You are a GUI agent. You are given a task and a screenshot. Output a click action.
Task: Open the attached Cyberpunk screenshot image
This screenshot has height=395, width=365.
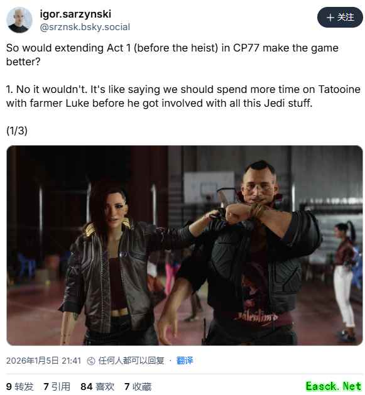click(185, 246)
